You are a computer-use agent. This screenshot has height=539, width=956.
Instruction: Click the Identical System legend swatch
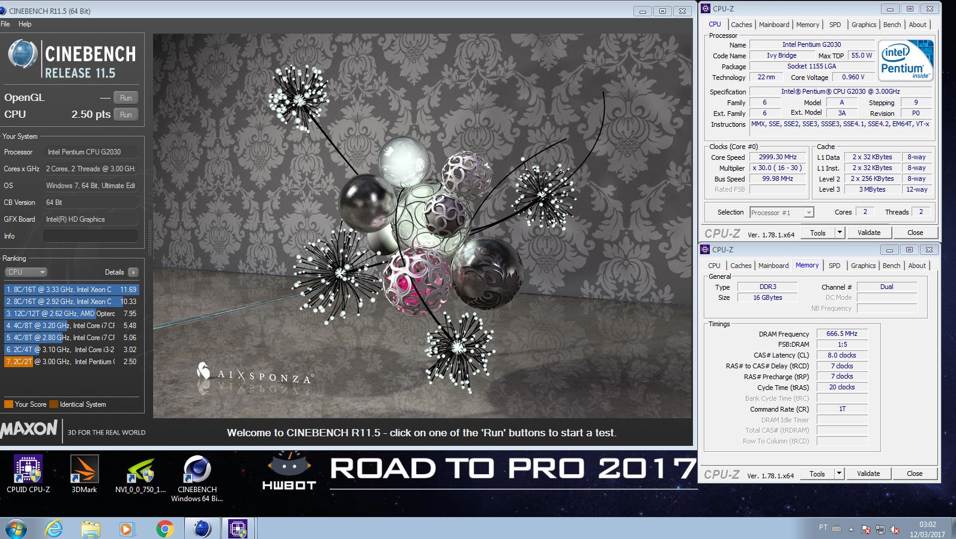[53, 404]
